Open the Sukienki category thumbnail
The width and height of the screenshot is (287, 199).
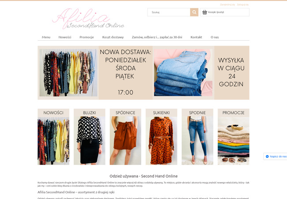tap(162, 137)
